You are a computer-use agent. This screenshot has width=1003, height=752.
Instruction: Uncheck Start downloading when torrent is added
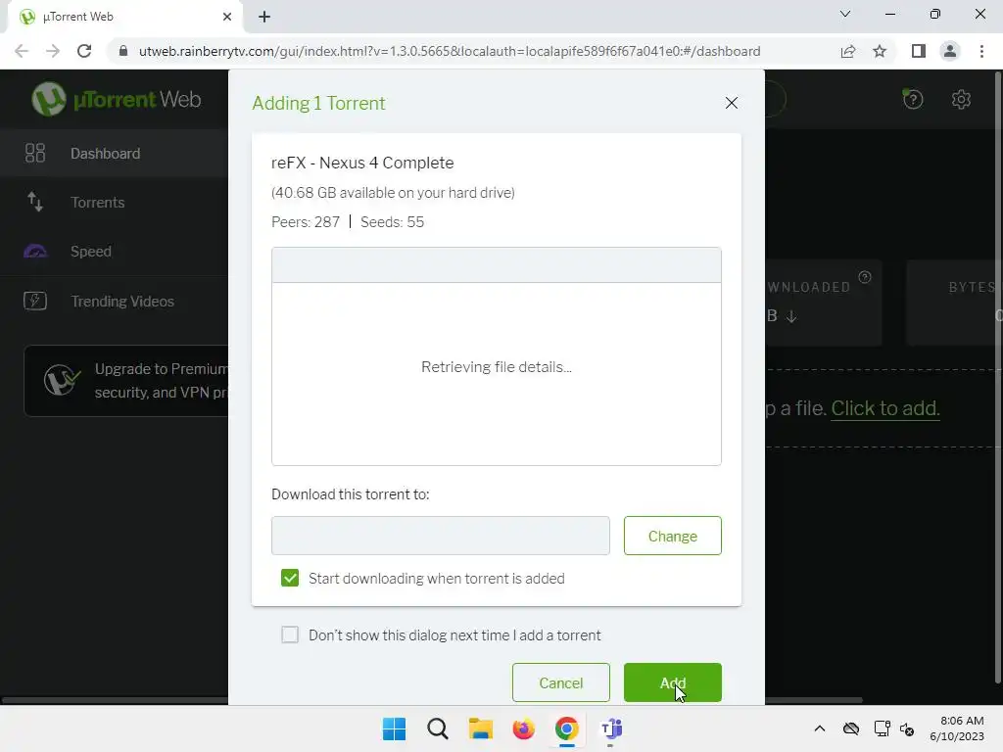[290, 578]
